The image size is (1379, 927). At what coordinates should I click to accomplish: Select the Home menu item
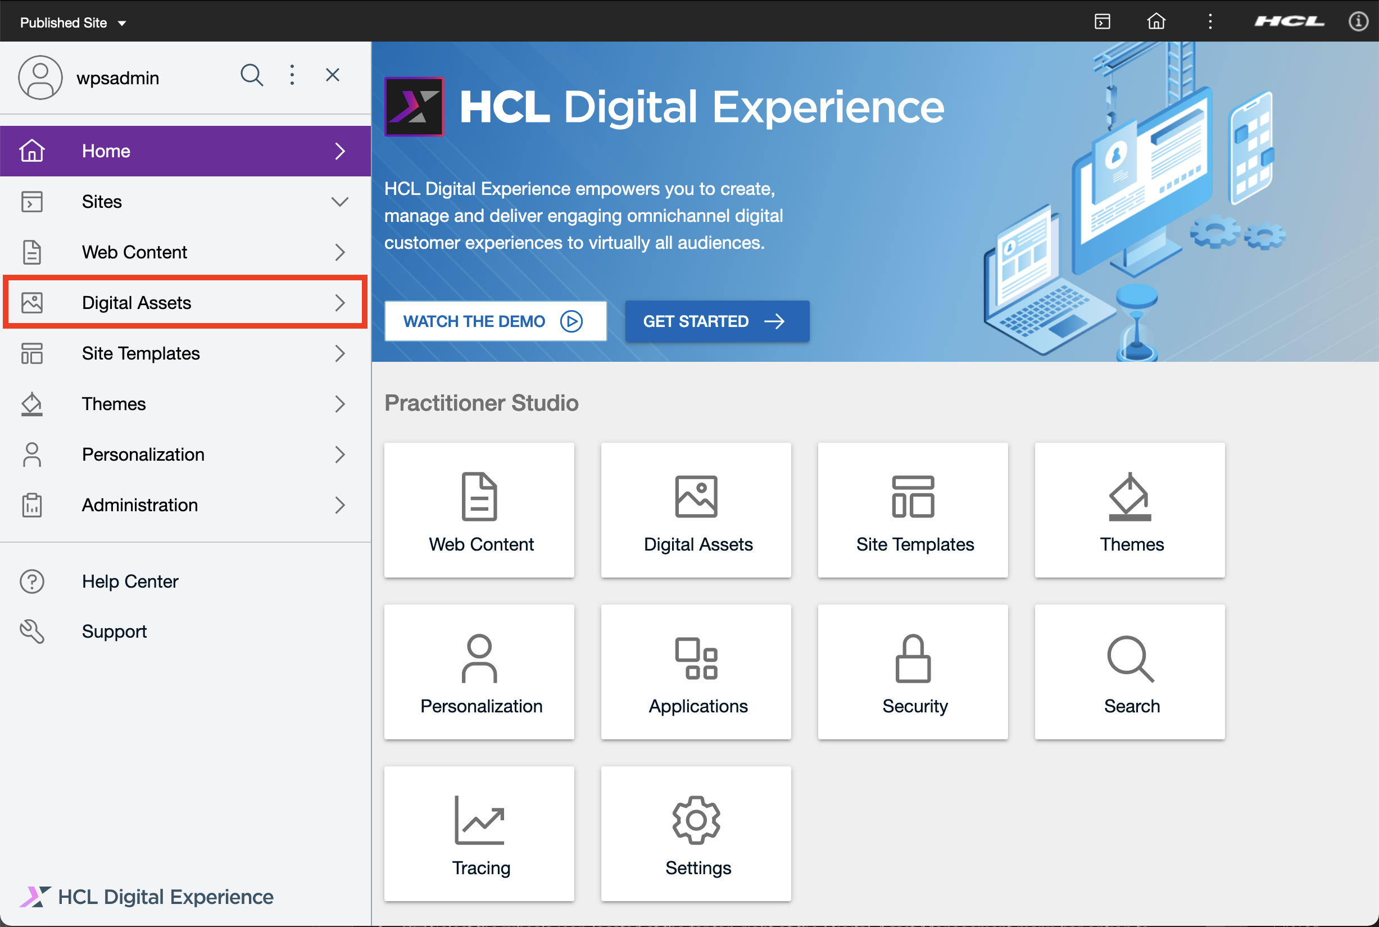[x=186, y=150]
